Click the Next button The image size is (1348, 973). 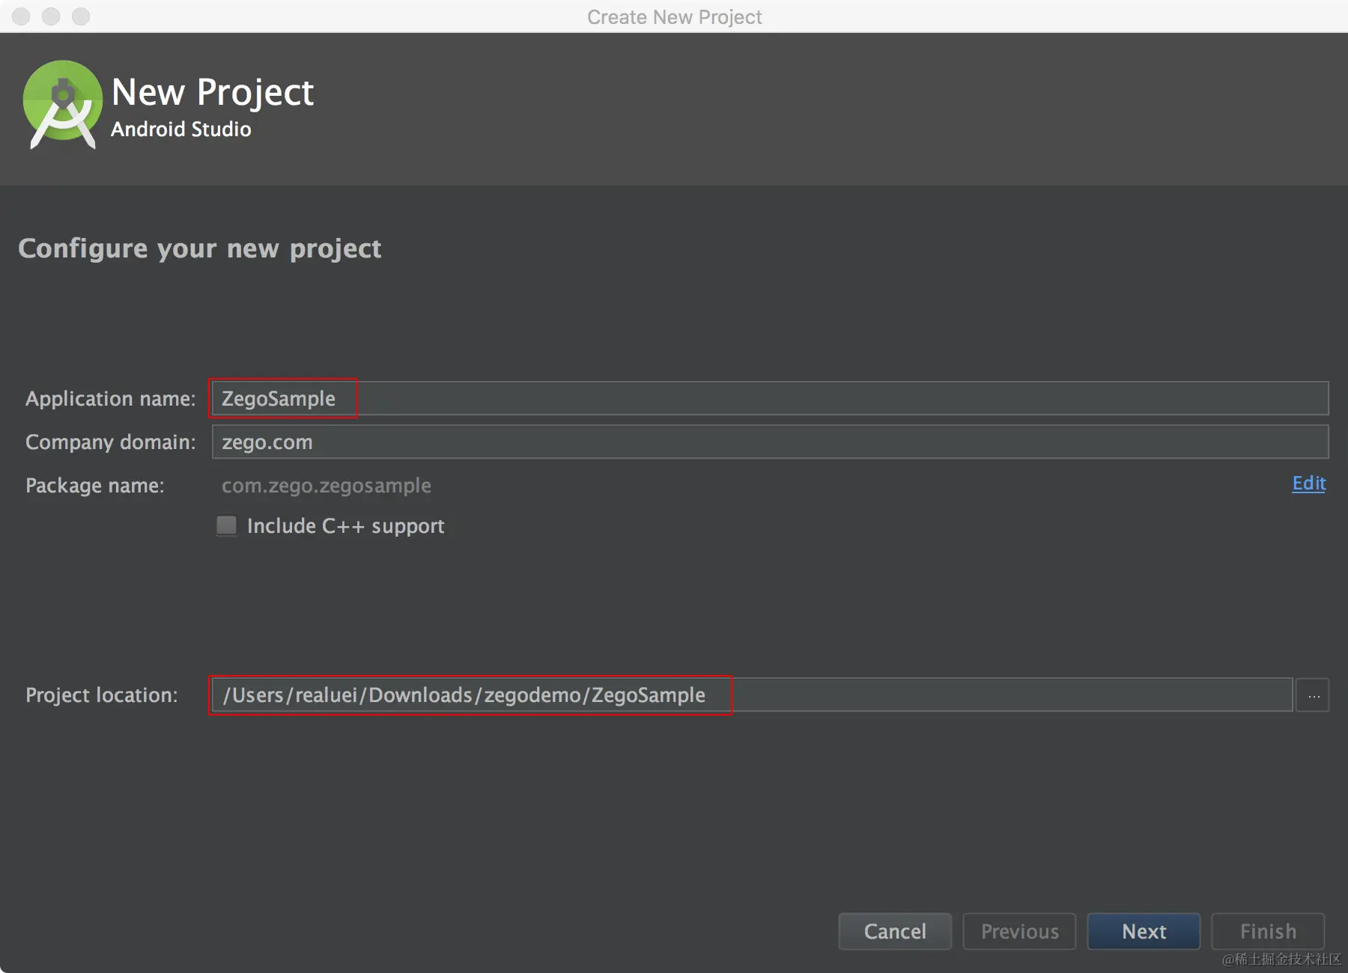tap(1144, 931)
